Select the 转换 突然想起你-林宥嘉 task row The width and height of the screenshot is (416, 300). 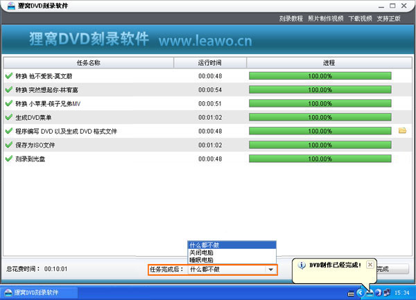(208, 90)
